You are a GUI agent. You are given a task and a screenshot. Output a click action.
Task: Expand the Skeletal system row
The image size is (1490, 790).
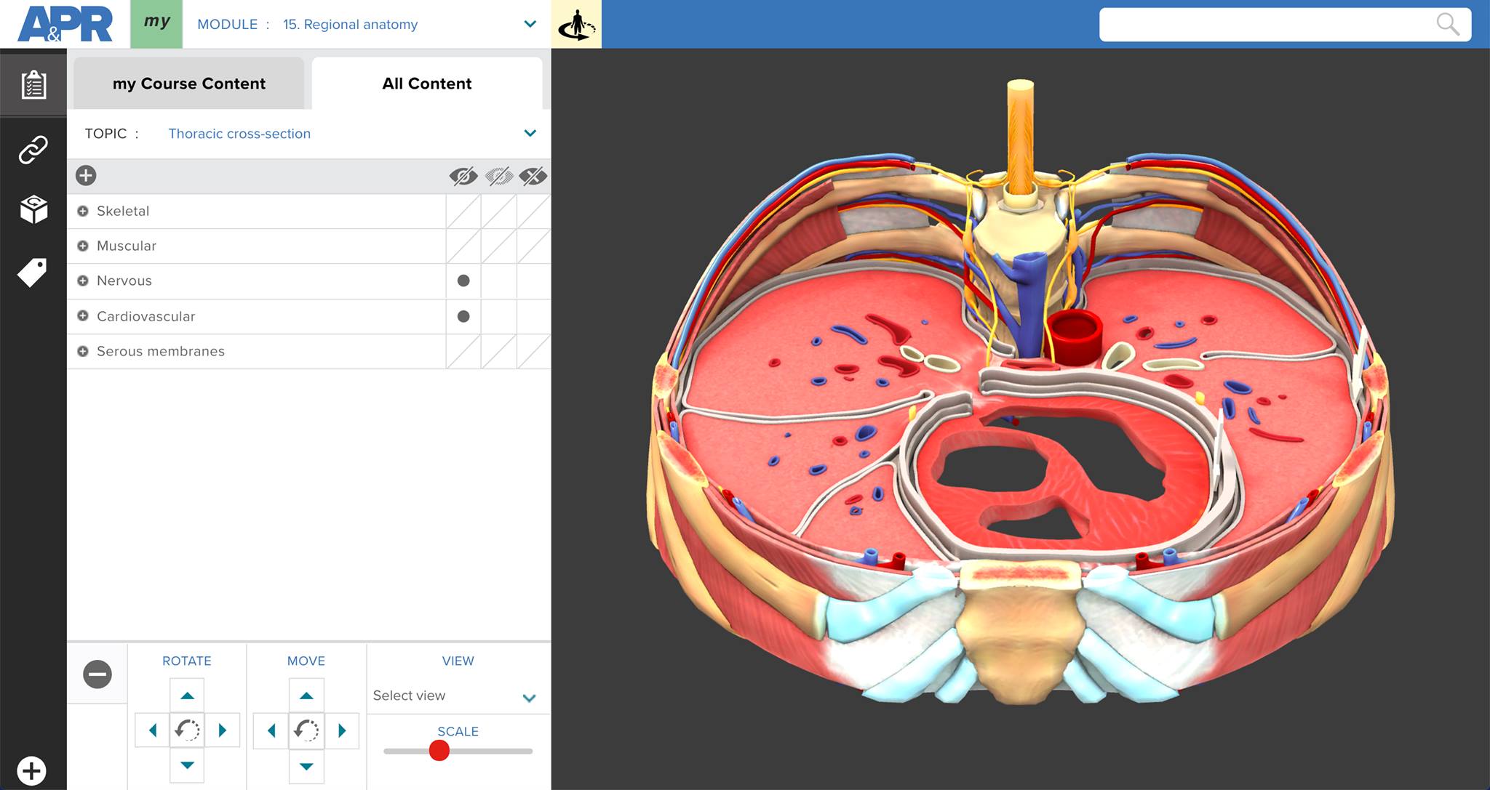click(x=83, y=211)
